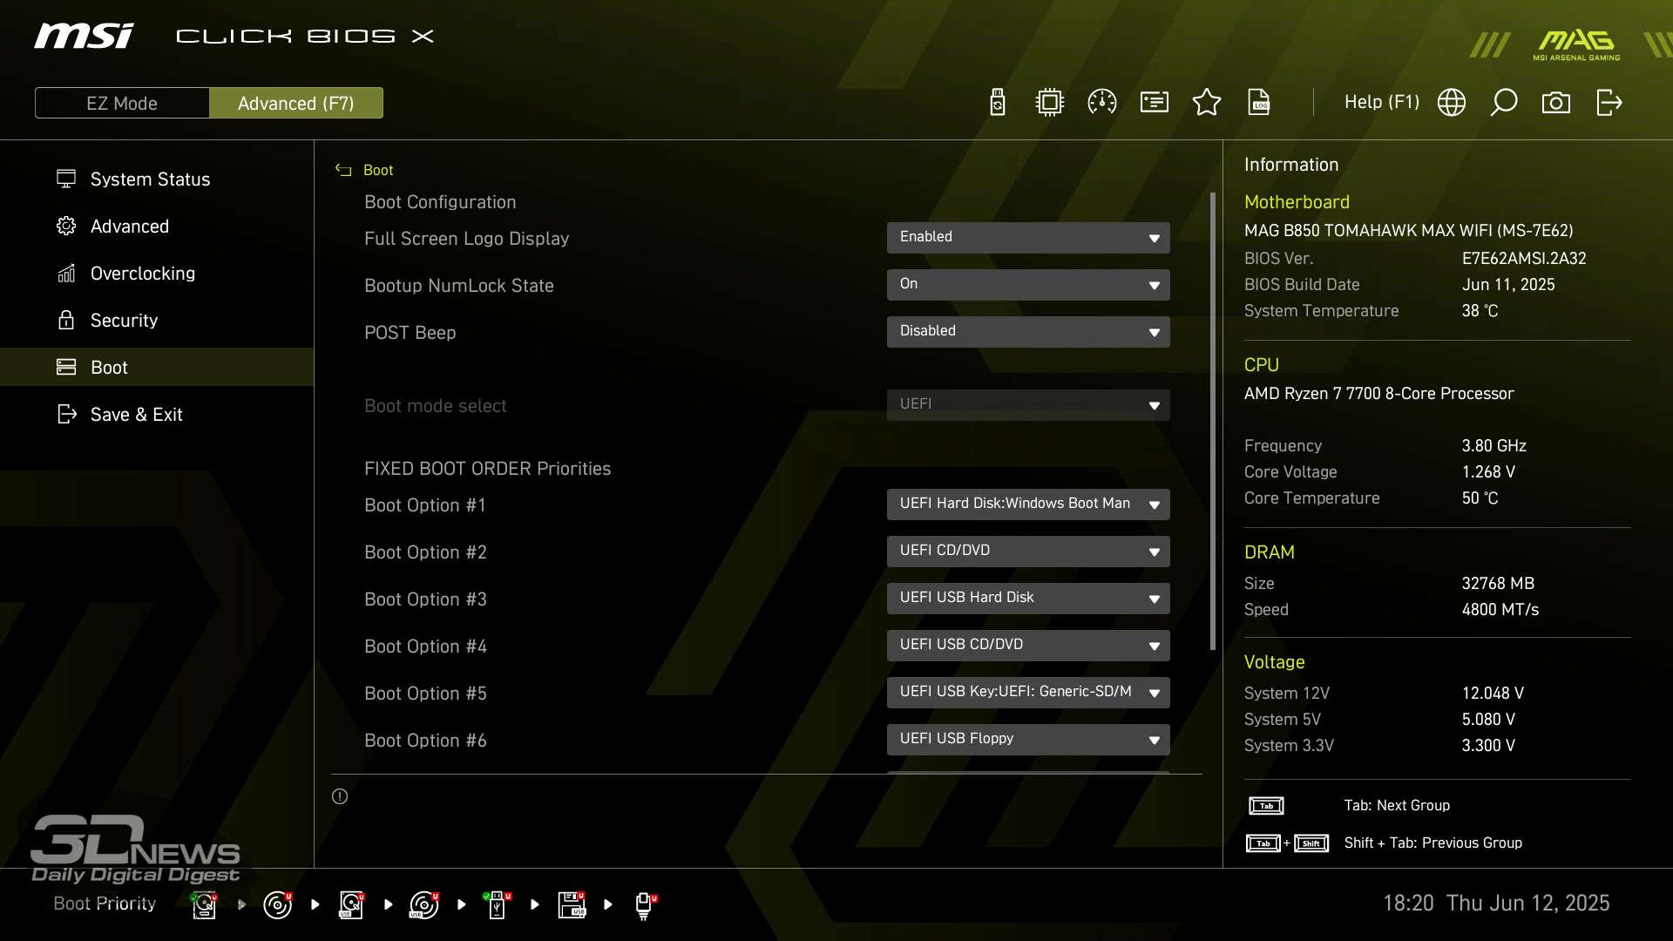Click System 12V value 12.048 V
The height and width of the screenshot is (941, 1673).
[x=1493, y=694]
